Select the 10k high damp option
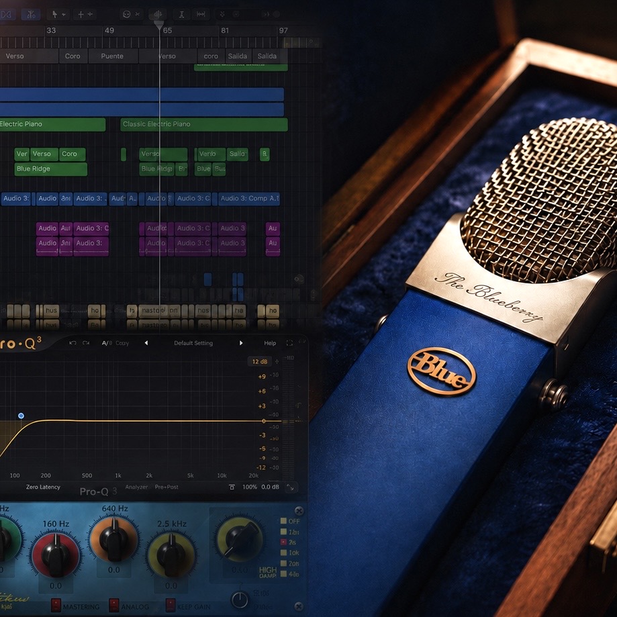 click(x=283, y=553)
